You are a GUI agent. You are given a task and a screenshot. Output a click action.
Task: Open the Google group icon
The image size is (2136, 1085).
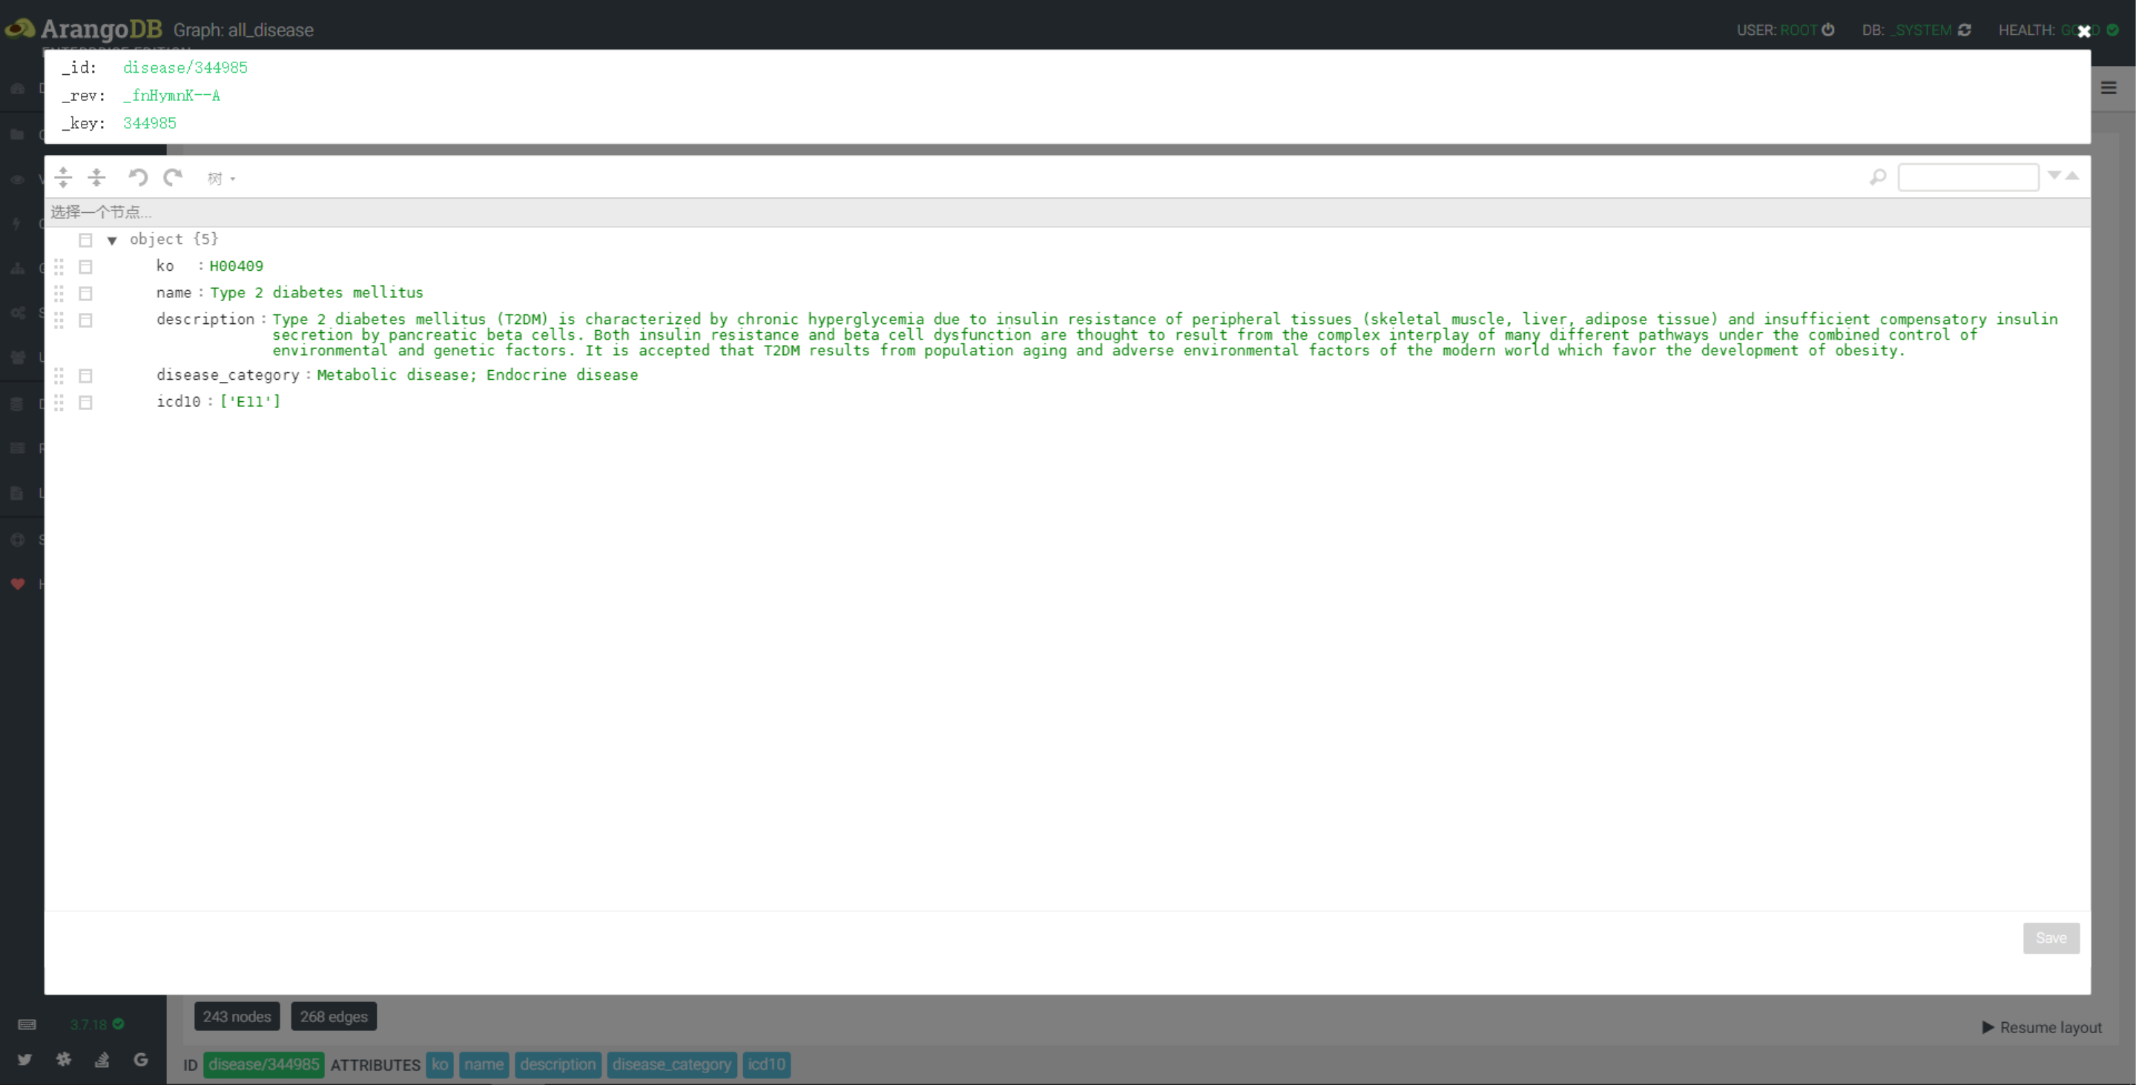[x=141, y=1059]
